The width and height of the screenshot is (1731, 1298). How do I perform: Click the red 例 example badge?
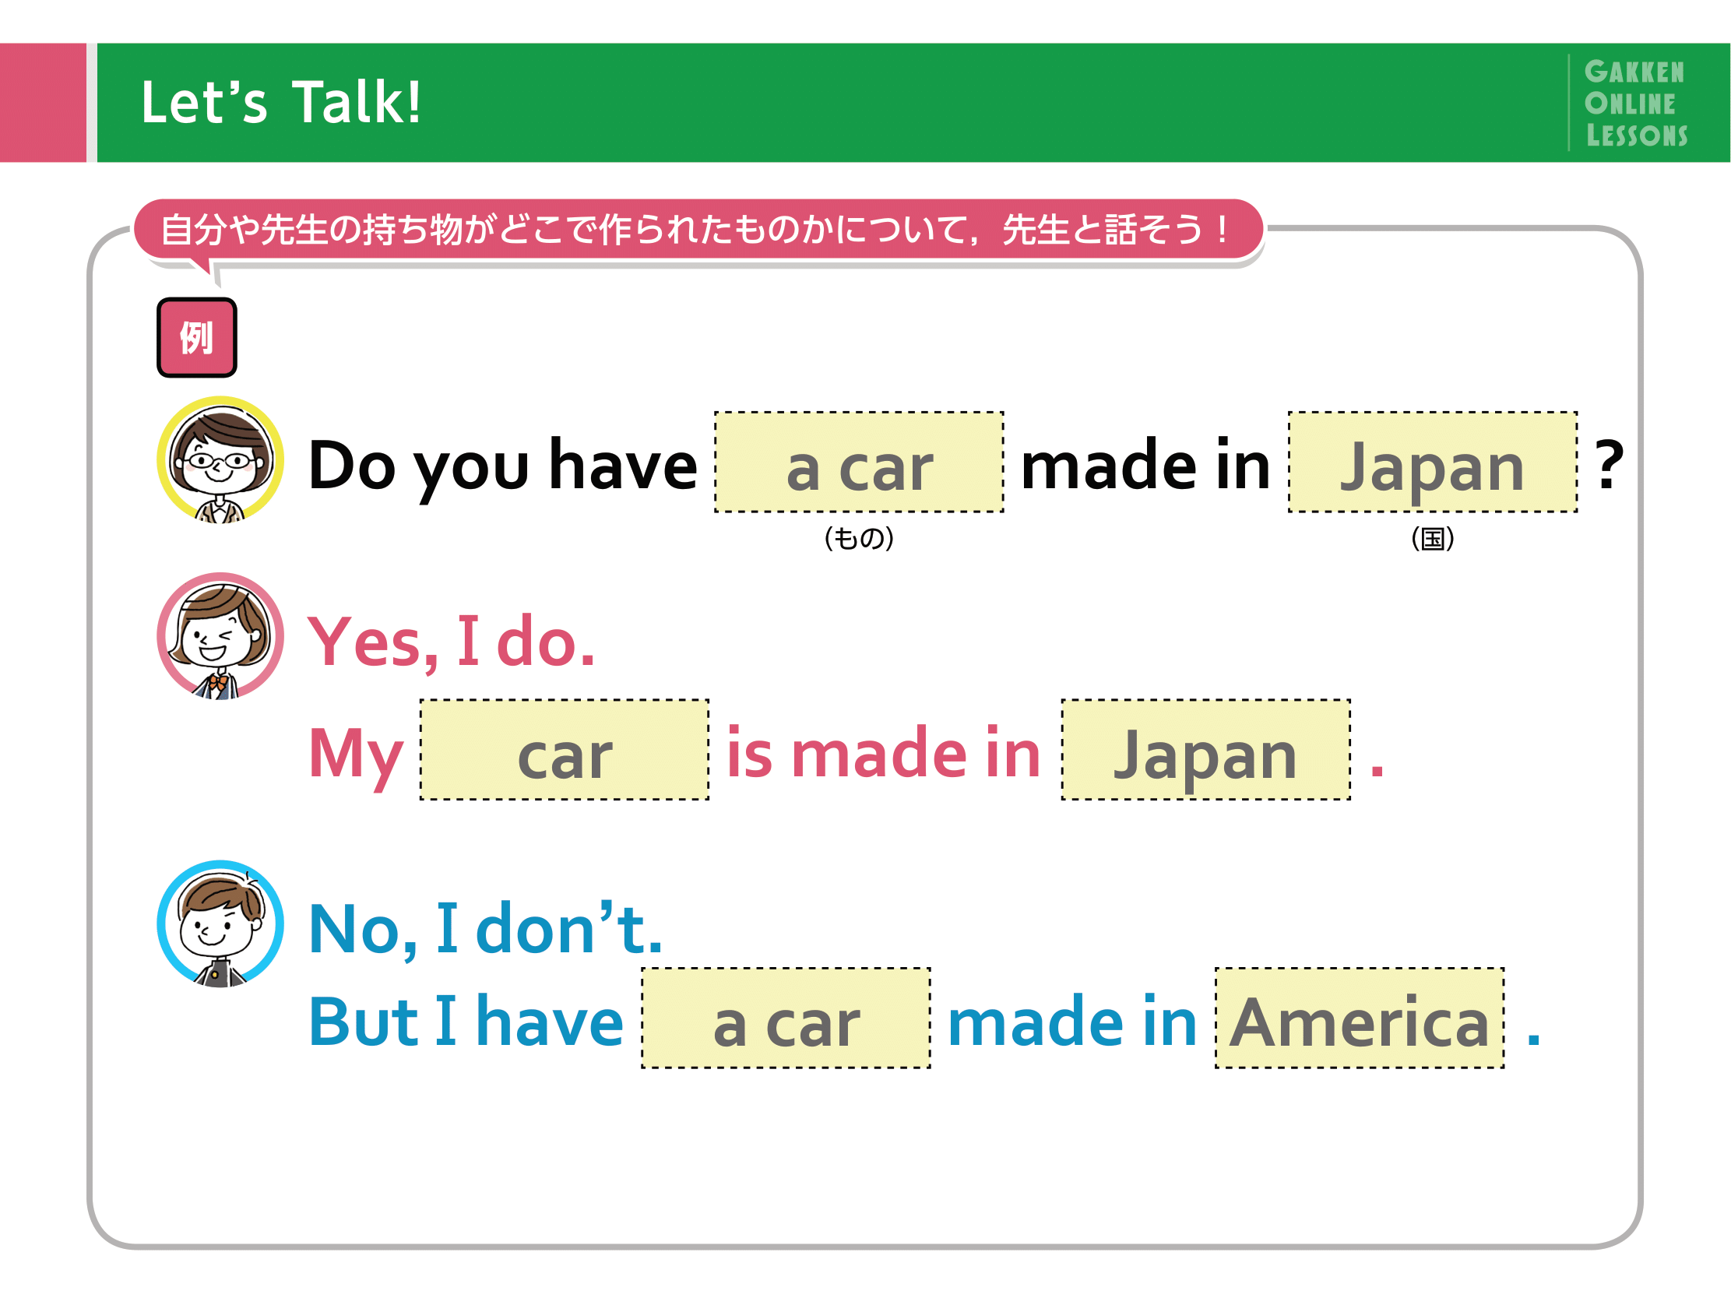[196, 337]
